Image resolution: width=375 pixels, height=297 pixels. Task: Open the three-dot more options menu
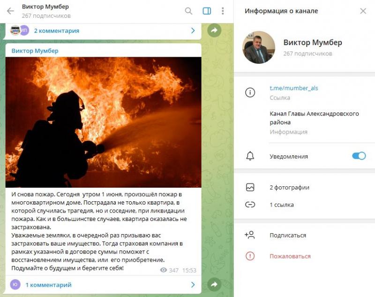click(x=223, y=11)
